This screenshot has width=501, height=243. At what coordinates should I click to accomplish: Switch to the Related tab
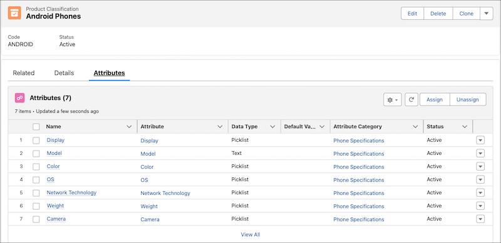[24, 73]
